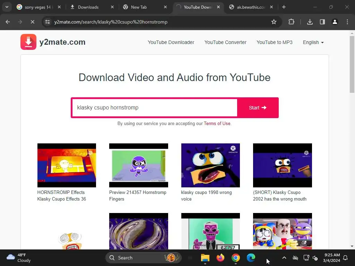
Task: Open the YouTube Downloader nav link
Action: [x=171, y=42]
